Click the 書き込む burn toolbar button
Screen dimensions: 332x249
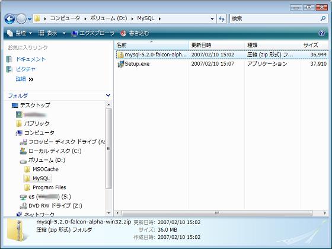(x=135, y=33)
